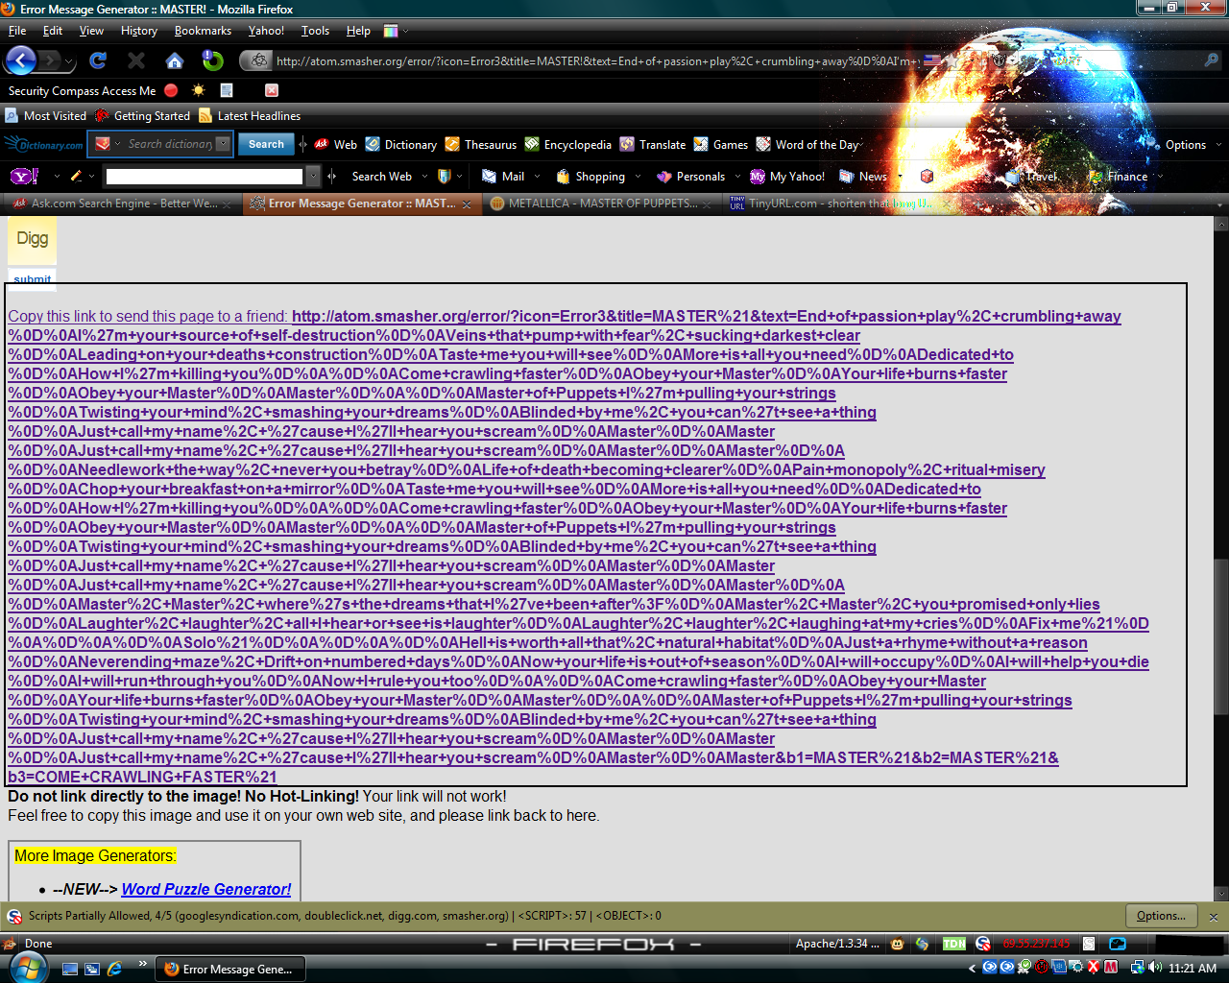Viewport: 1229px width, 983px height.
Task: Open the File menu
Action: [17, 31]
